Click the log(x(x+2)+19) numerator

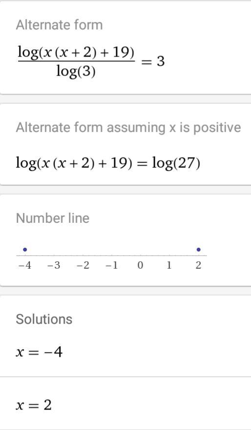coord(76,53)
